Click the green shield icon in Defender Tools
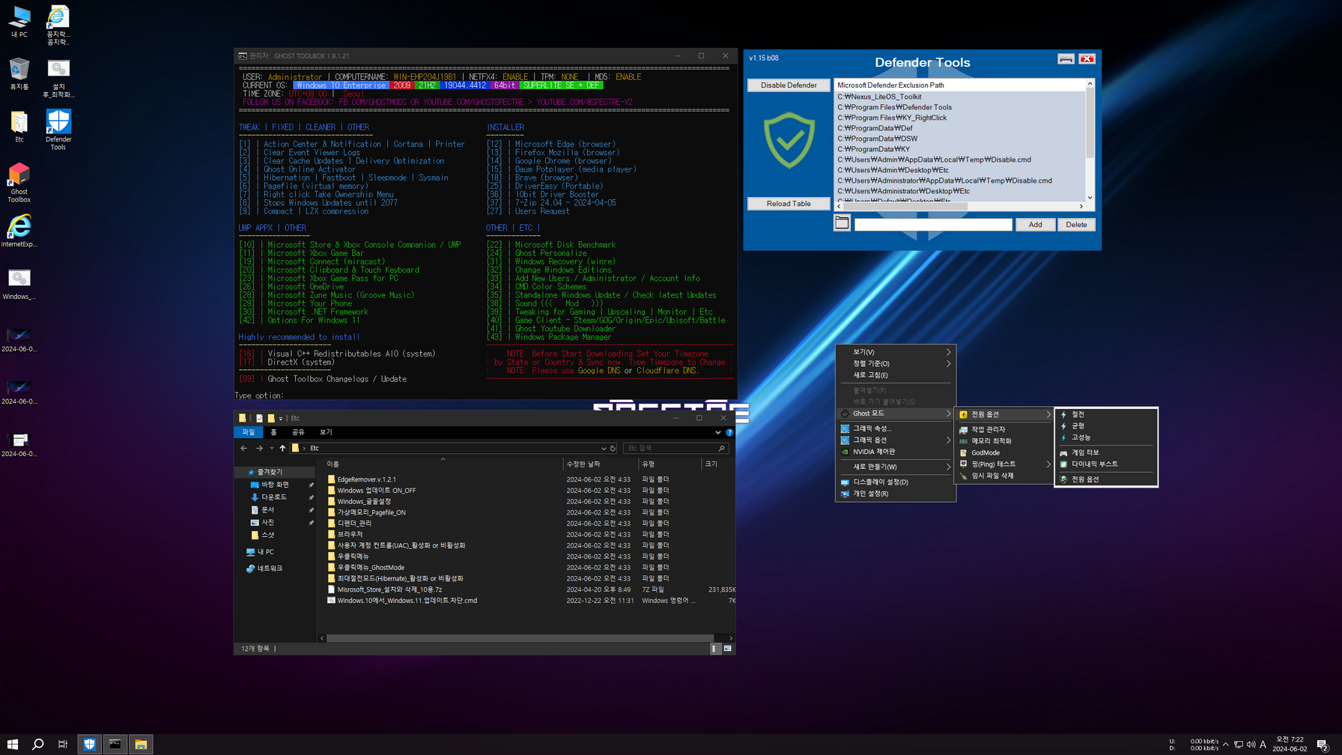The height and width of the screenshot is (755, 1342). (x=789, y=141)
